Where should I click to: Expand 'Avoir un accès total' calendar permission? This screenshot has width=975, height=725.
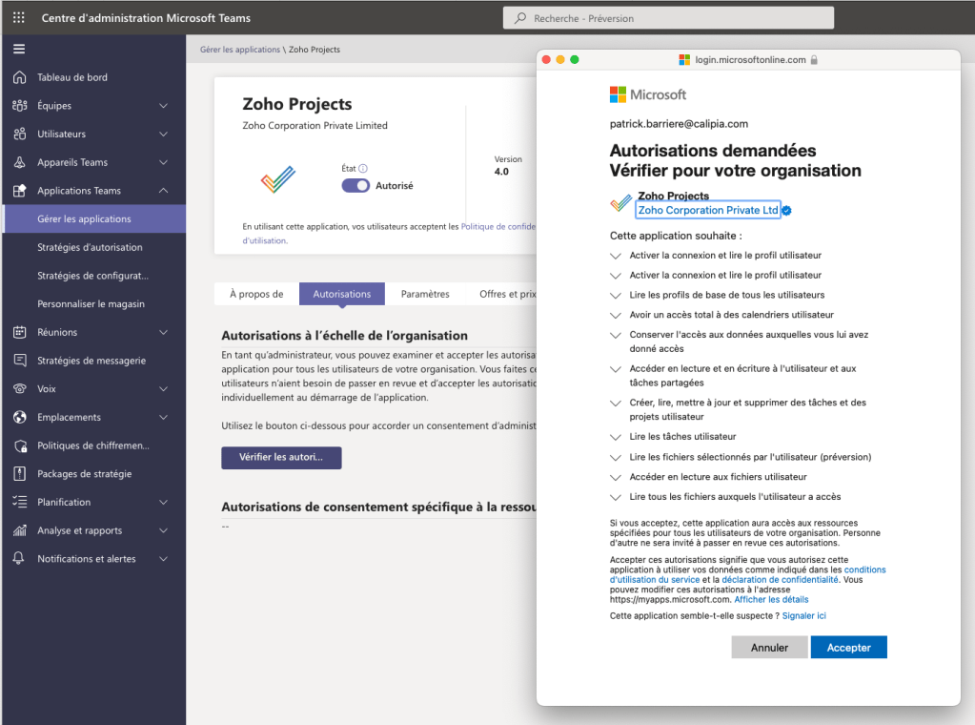617,315
